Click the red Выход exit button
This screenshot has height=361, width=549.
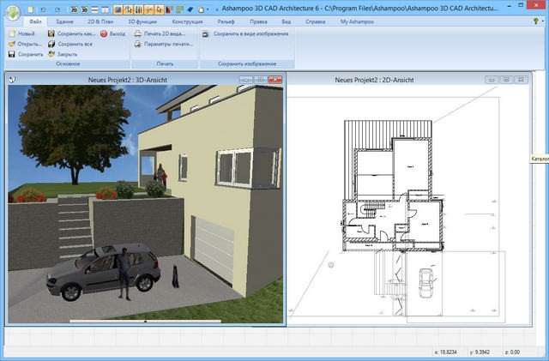point(112,33)
